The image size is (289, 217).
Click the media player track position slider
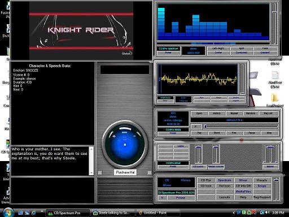pos(241,127)
